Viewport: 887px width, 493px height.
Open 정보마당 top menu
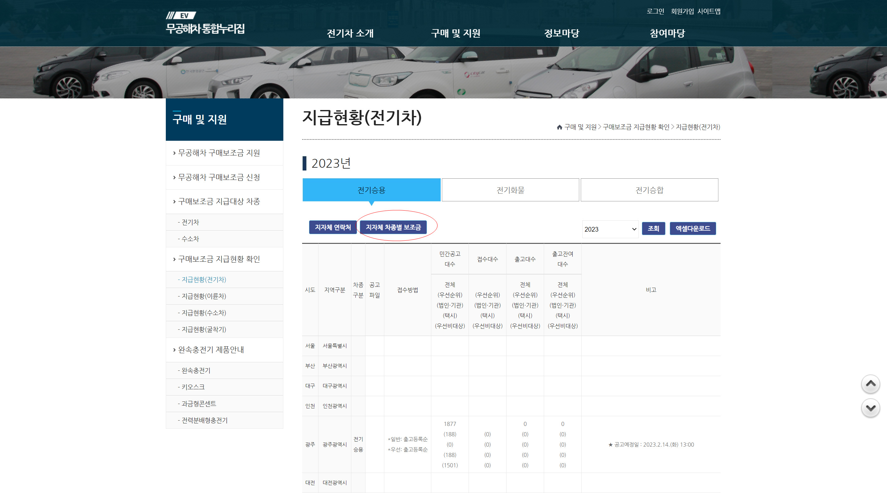[562, 33]
